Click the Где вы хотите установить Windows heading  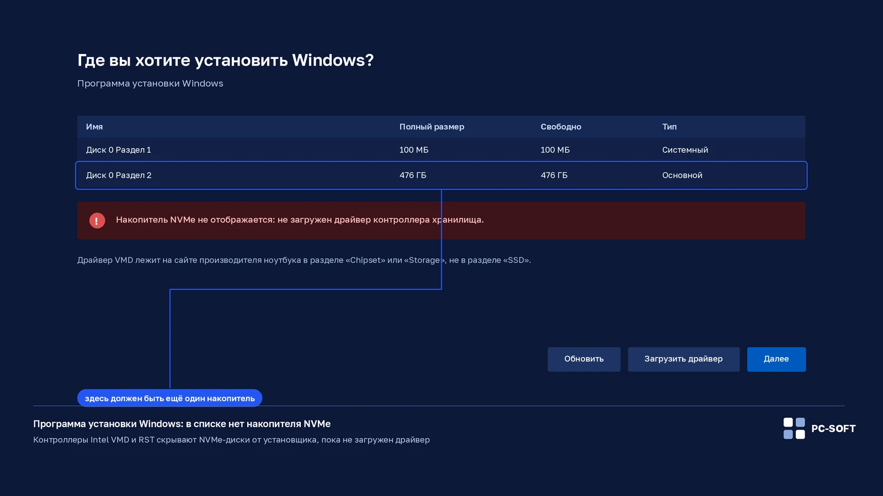226,60
